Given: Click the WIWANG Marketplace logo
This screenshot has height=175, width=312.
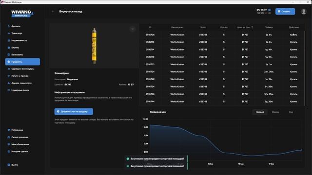Looking at the screenshot, I should pyautogui.click(x=22, y=14).
